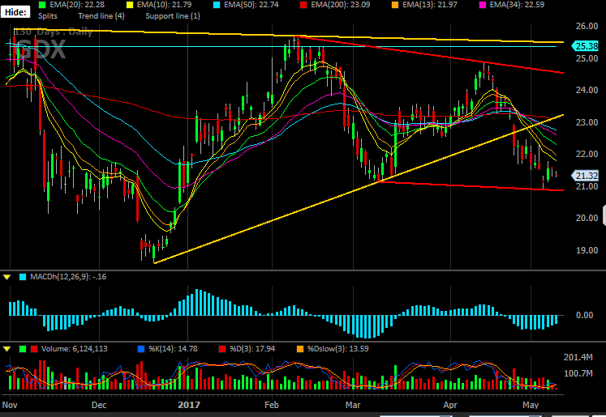
Task: Click the green Volume color swatch
Action: [x=23, y=349]
